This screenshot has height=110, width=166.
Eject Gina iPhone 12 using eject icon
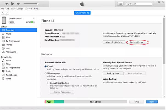(33, 18)
